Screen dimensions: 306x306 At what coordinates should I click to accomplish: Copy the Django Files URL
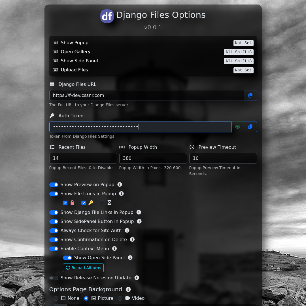[250, 95]
